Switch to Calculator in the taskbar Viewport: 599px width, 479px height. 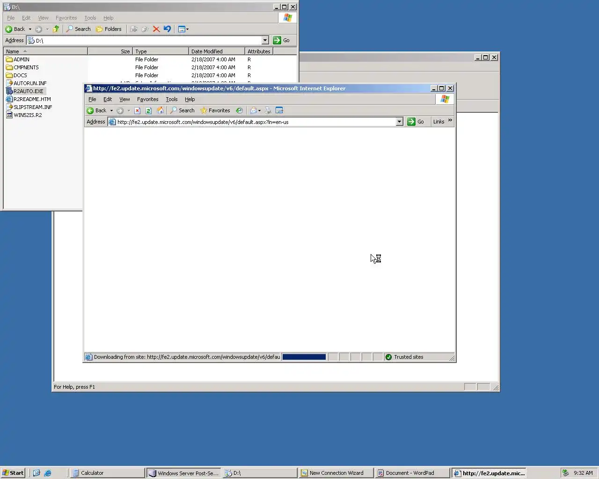click(x=108, y=473)
